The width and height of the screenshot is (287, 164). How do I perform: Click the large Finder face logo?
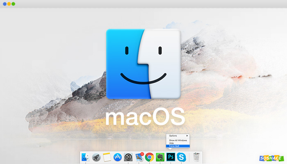pyautogui.click(x=143, y=64)
